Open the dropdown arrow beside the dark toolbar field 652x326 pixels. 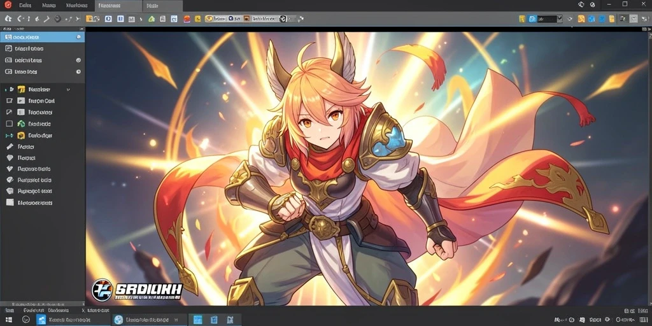pos(560,18)
